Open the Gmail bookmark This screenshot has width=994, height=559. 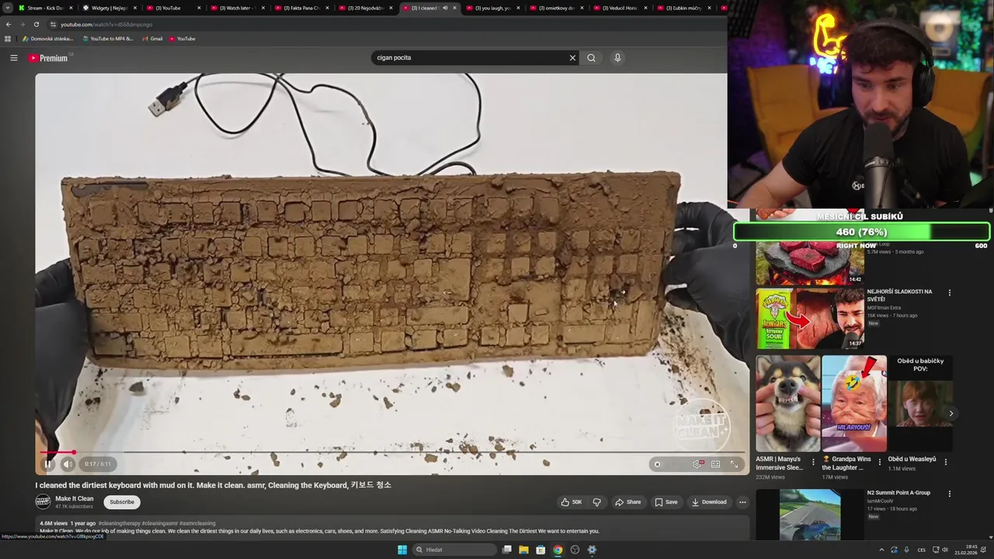click(x=152, y=39)
